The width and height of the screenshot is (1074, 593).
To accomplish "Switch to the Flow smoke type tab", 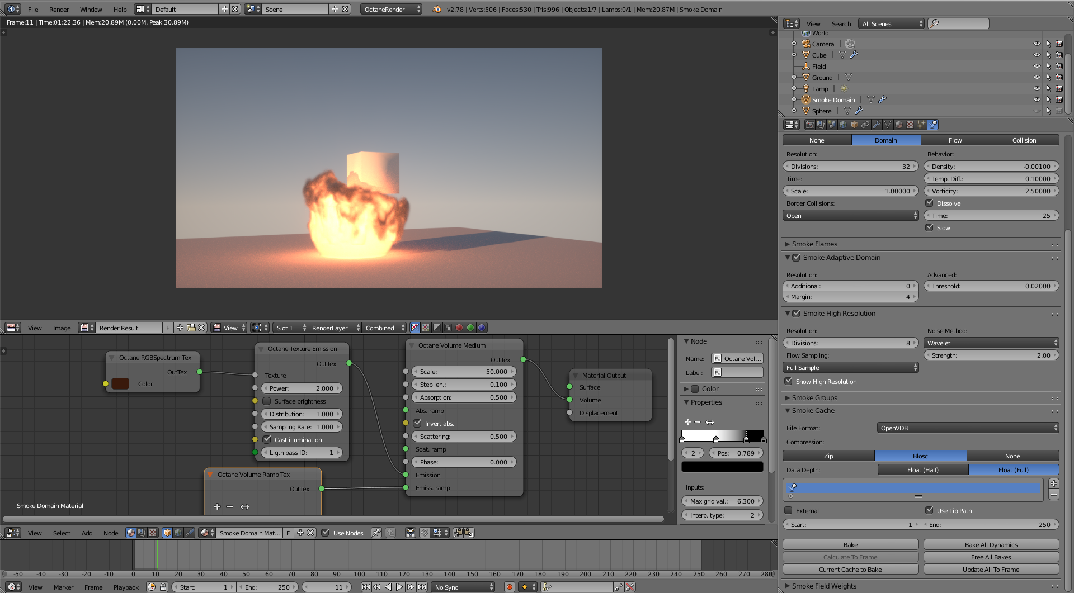I will [x=955, y=140].
